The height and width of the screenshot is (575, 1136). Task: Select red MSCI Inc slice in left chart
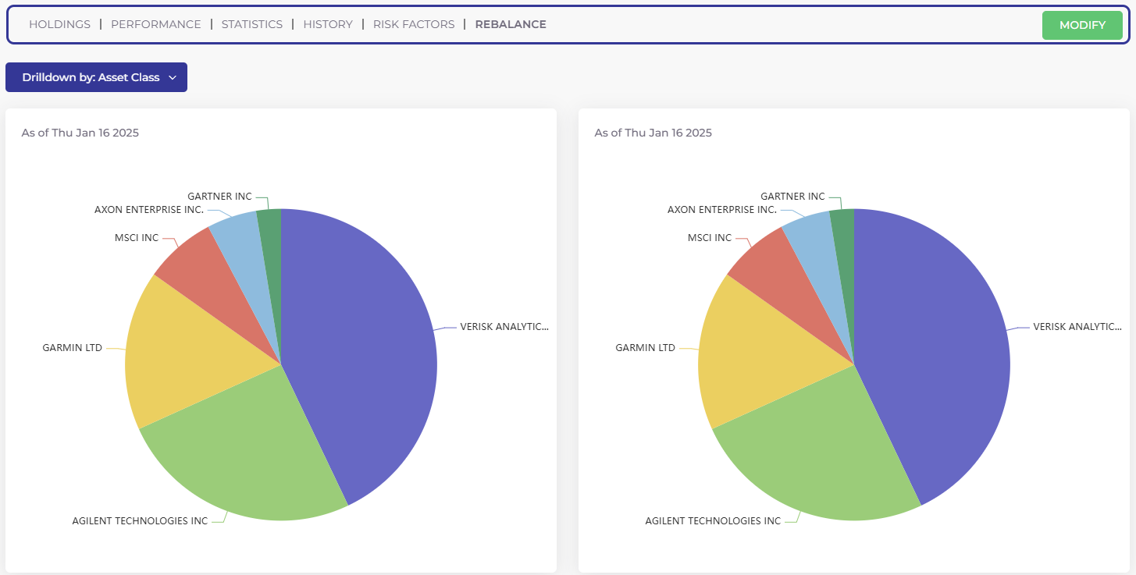pos(207,269)
